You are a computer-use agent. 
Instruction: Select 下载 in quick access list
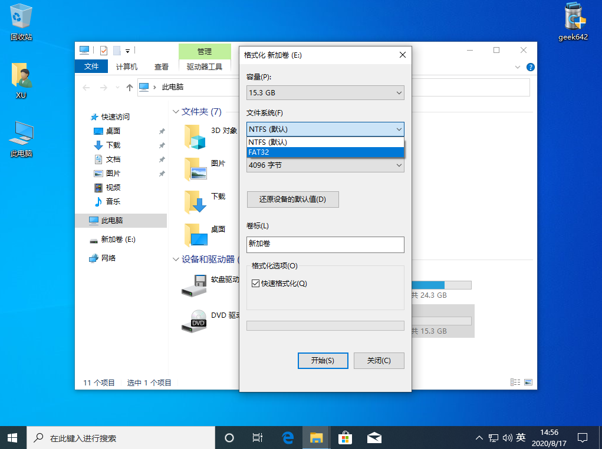(113, 145)
